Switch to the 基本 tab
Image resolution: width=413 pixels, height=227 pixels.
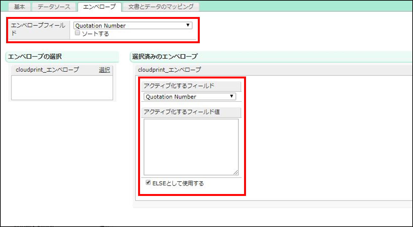click(19, 7)
